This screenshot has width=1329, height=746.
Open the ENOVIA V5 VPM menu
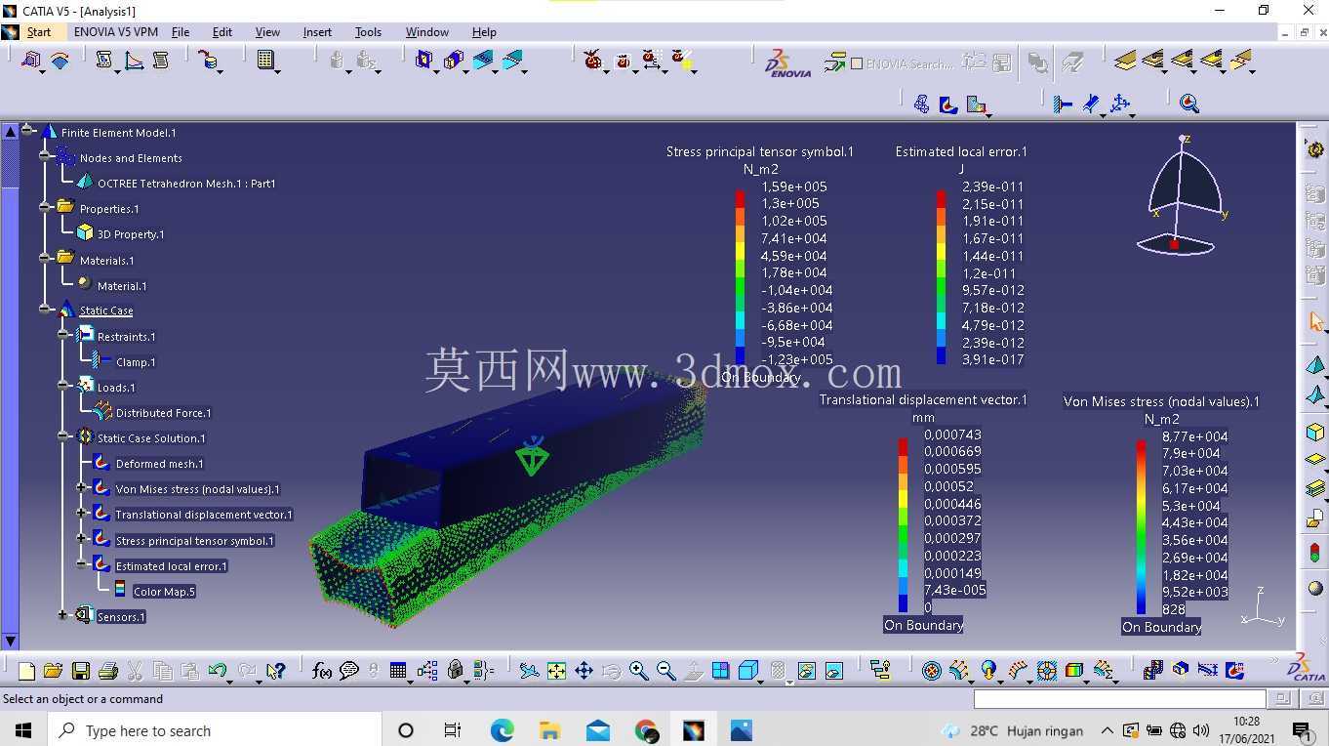[x=116, y=32]
